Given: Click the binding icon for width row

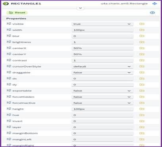Looking at the screenshot, I should (x=142, y=30).
